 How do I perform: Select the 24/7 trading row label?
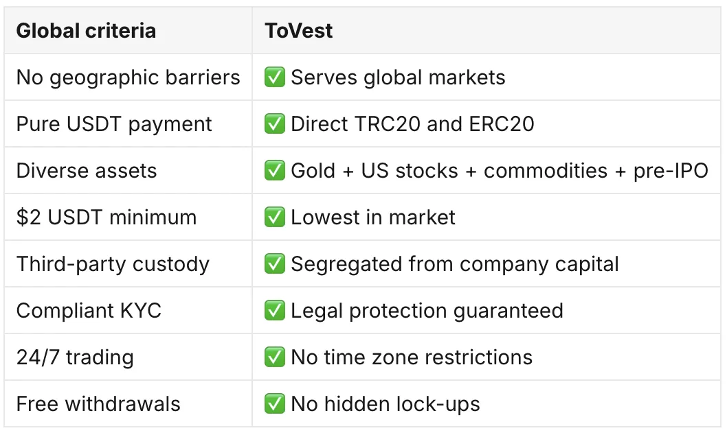(75, 357)
